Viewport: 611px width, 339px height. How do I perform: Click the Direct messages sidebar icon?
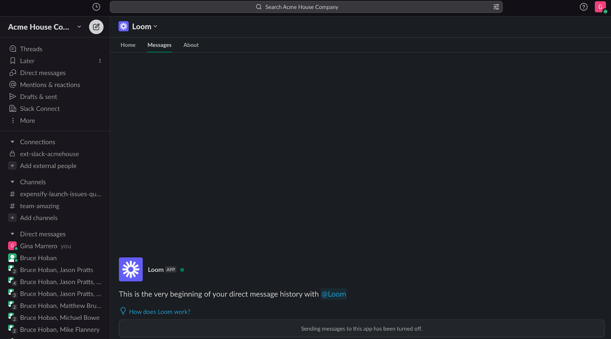pos(13,73)
